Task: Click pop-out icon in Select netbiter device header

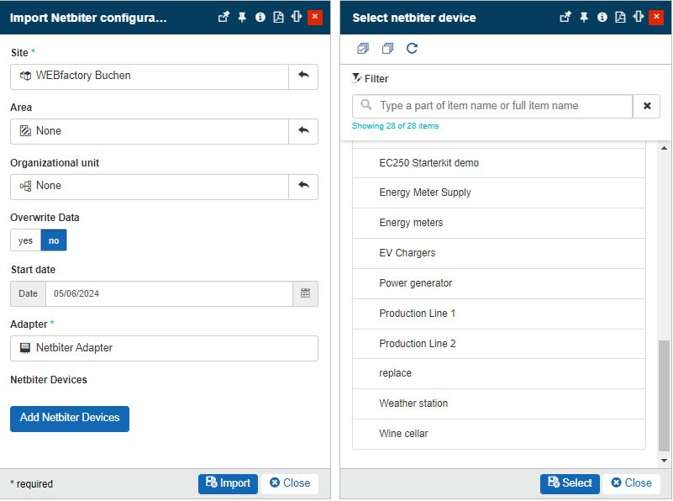Action: click(565, 17)
